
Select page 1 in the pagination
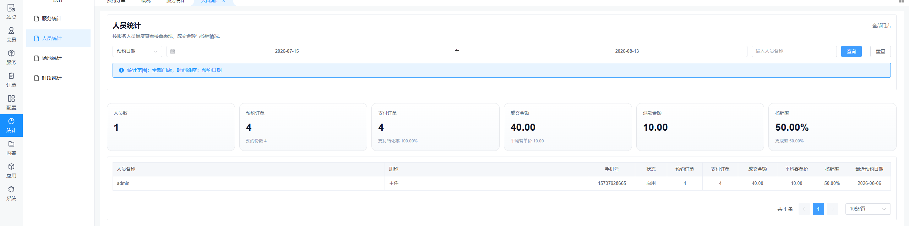818,209
